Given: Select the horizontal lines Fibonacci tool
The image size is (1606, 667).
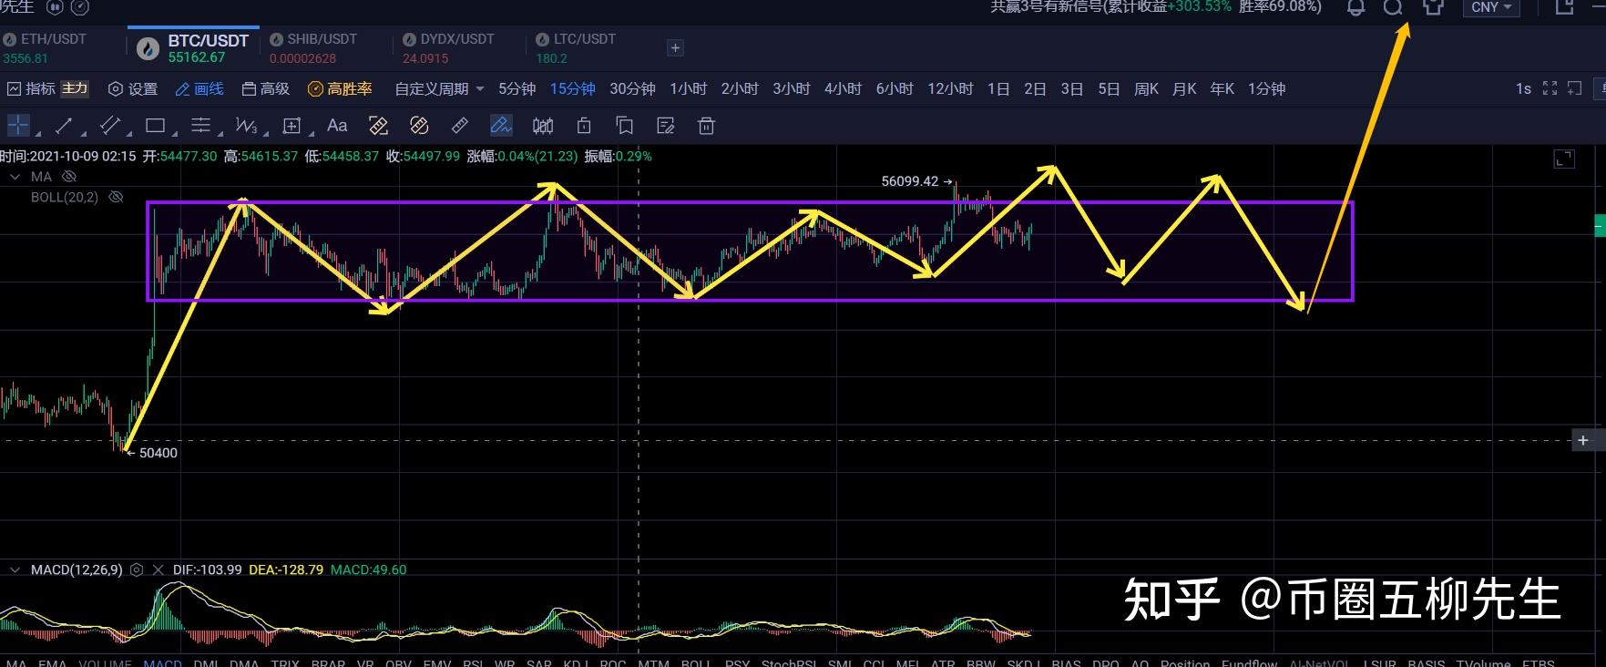Looking at the screenshot, I should click(x=200, y=126).
